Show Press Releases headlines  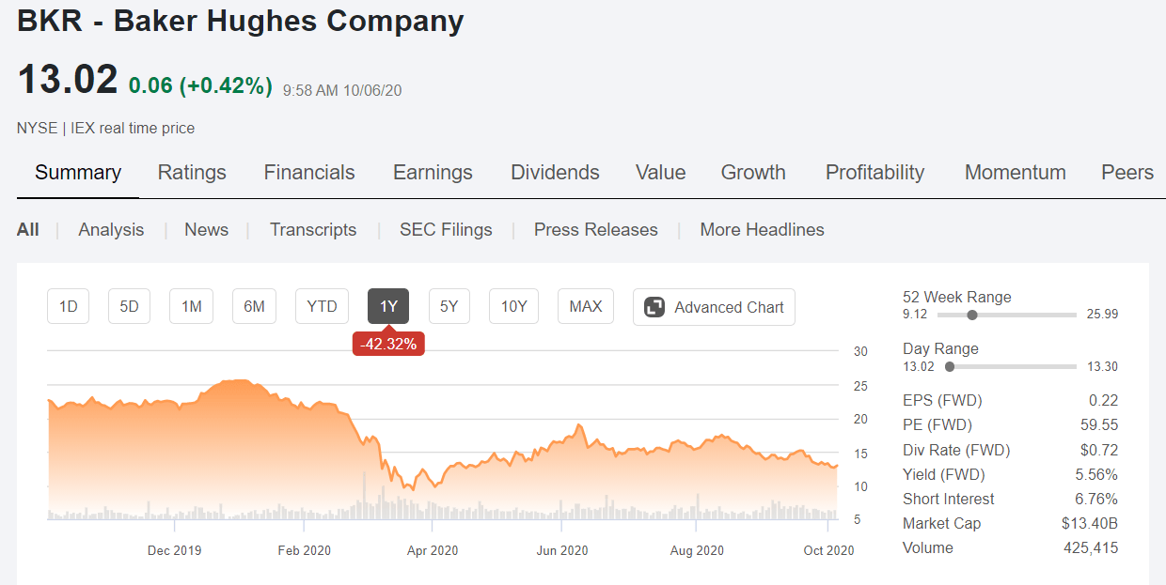pyautogui.click(x=596, y=230)
